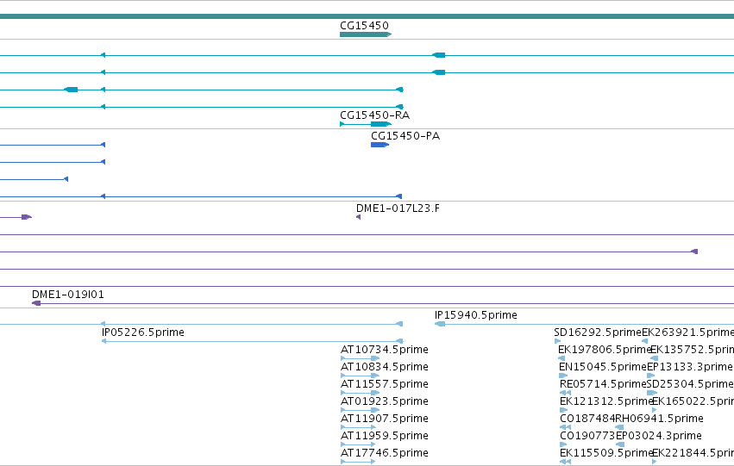Screen dimensions: 734x466
Task: Select AT11907.5prime EST label
Action: pyautogui.click(x=385, y=419)
